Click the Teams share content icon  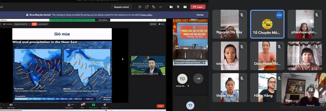click(x=185, y=7)
